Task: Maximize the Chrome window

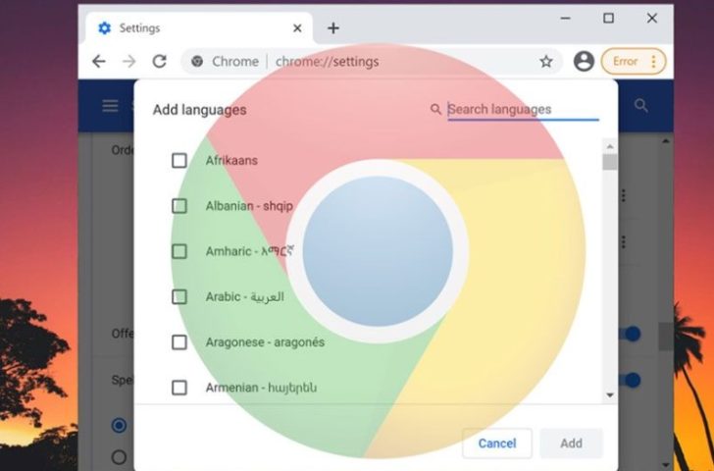Action: click(x=608, y=19)
